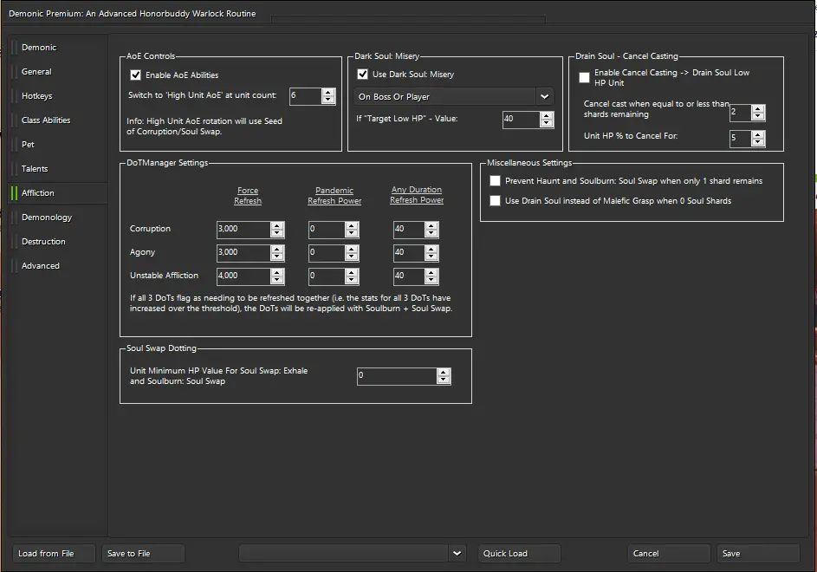Viewport: 817px width, 572px height.
Task: Click the Agony Pandemic Refresh Power field
Action: tap(327, 253)
